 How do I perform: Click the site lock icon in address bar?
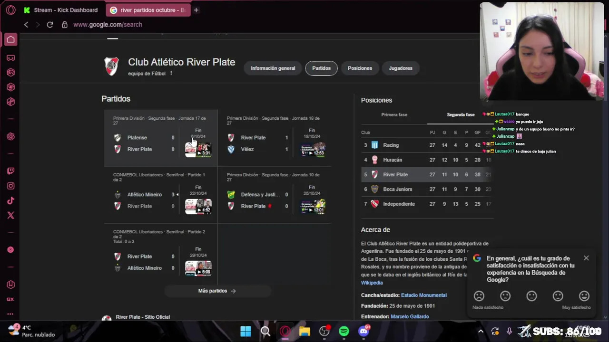pos(65,25)
